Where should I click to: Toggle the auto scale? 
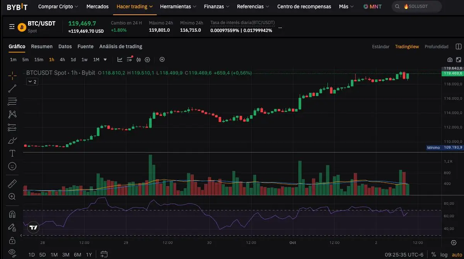coord(457,254)
